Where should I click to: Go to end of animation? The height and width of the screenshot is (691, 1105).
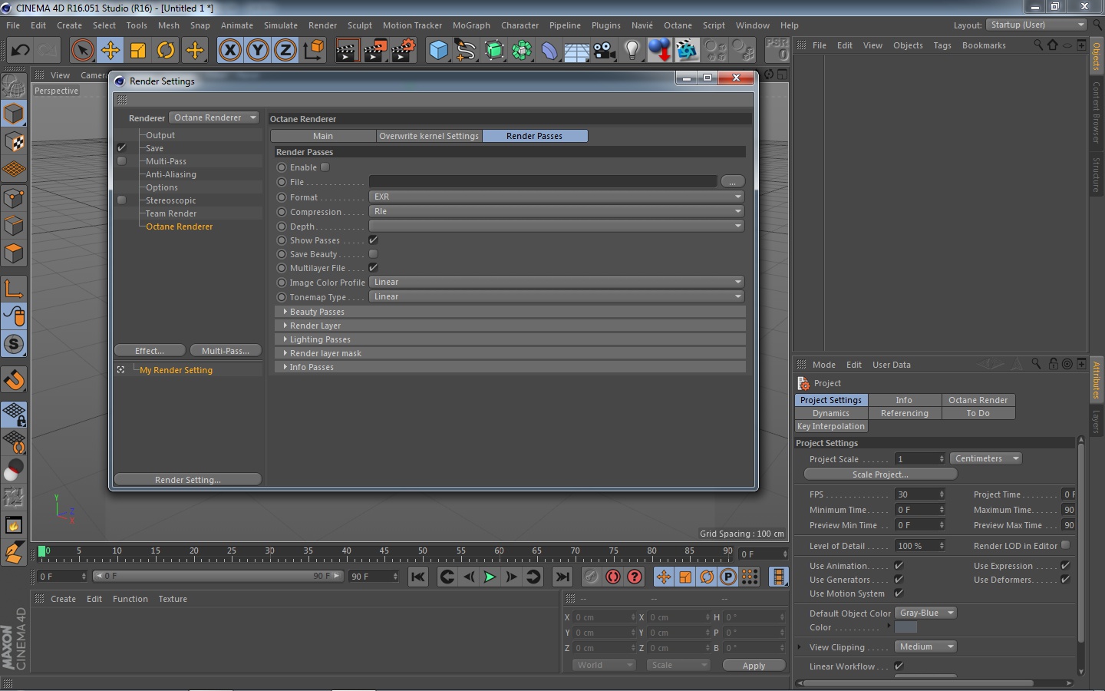[x=562, y=577]
